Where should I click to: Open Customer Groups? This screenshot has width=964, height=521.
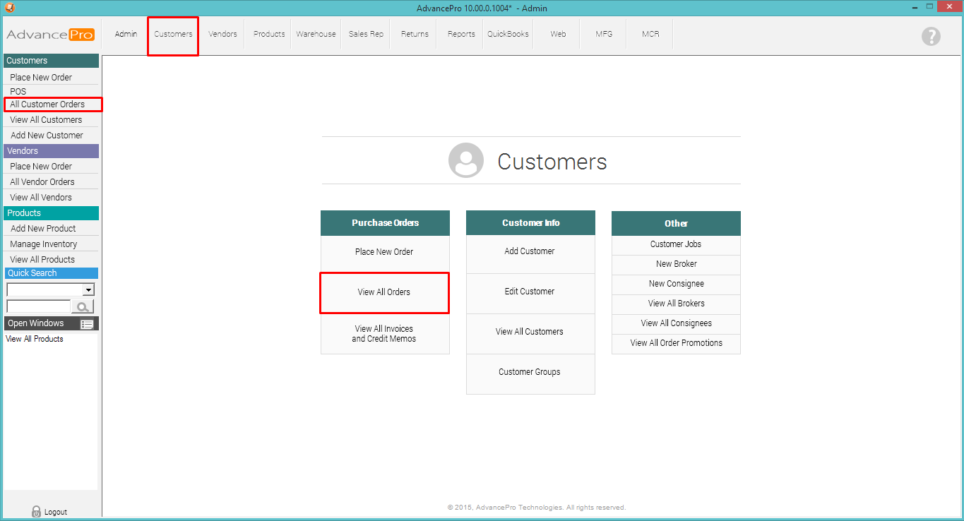tap(530, 372)
